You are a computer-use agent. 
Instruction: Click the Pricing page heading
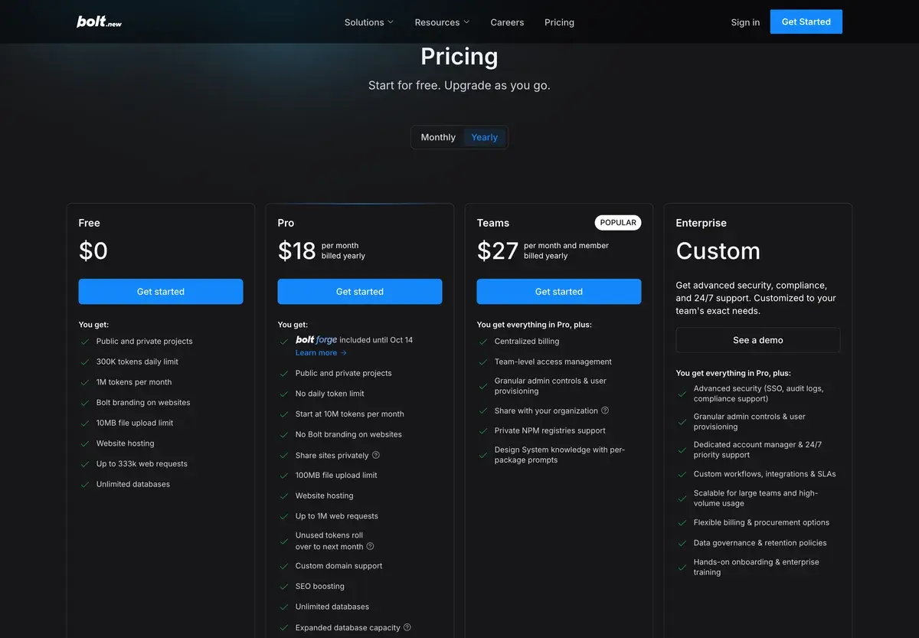[x=459, y=56]
